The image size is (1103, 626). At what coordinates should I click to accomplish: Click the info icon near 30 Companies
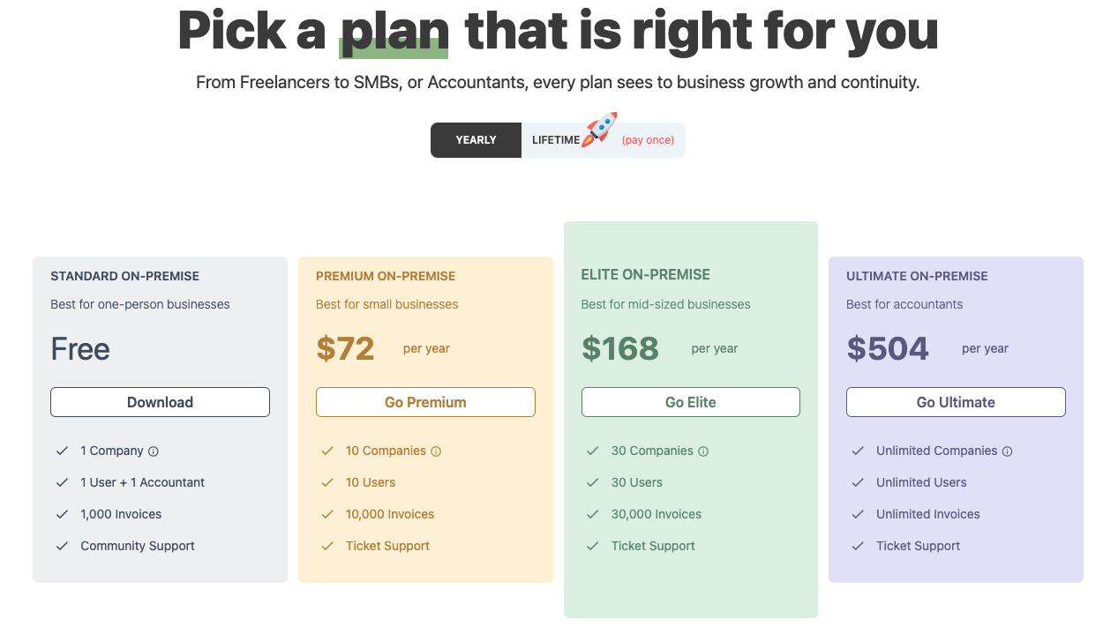click(x=703, y=451)
